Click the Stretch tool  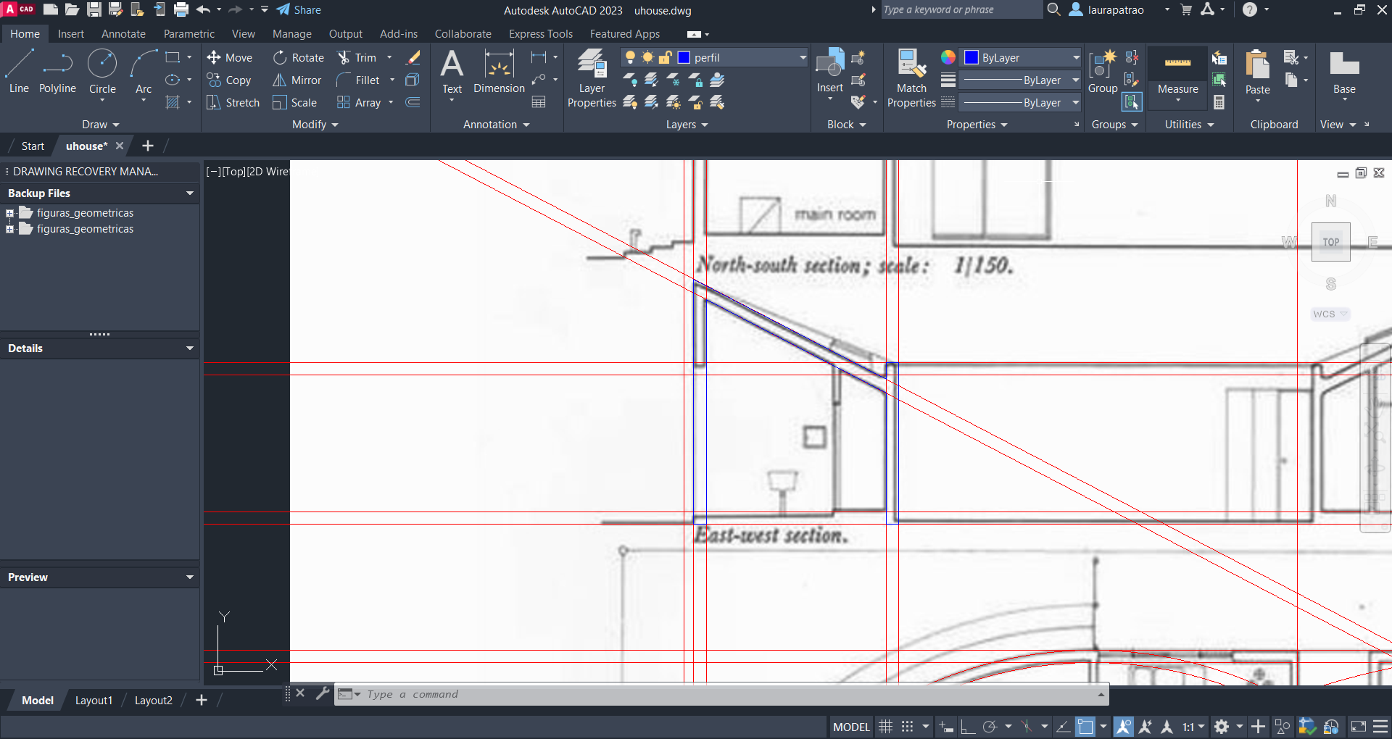[233, 102]
